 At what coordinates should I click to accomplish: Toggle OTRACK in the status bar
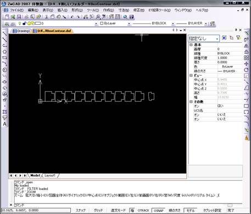pos(143,210)
